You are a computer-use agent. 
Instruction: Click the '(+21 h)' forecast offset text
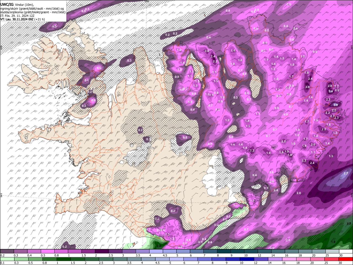pyautogui.click(x=40, y=19)
